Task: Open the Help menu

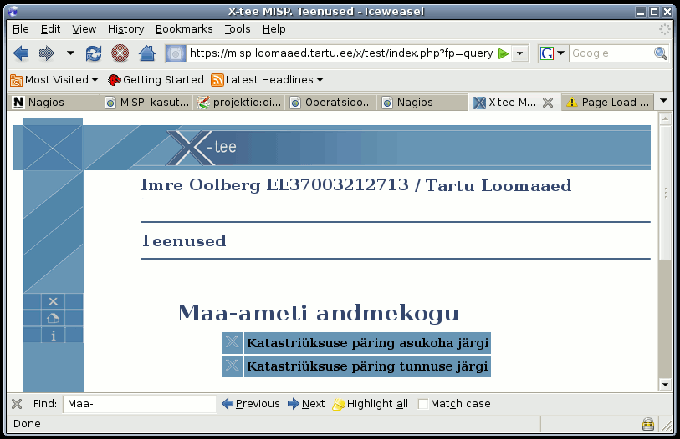Action: [x=274, y=29]
